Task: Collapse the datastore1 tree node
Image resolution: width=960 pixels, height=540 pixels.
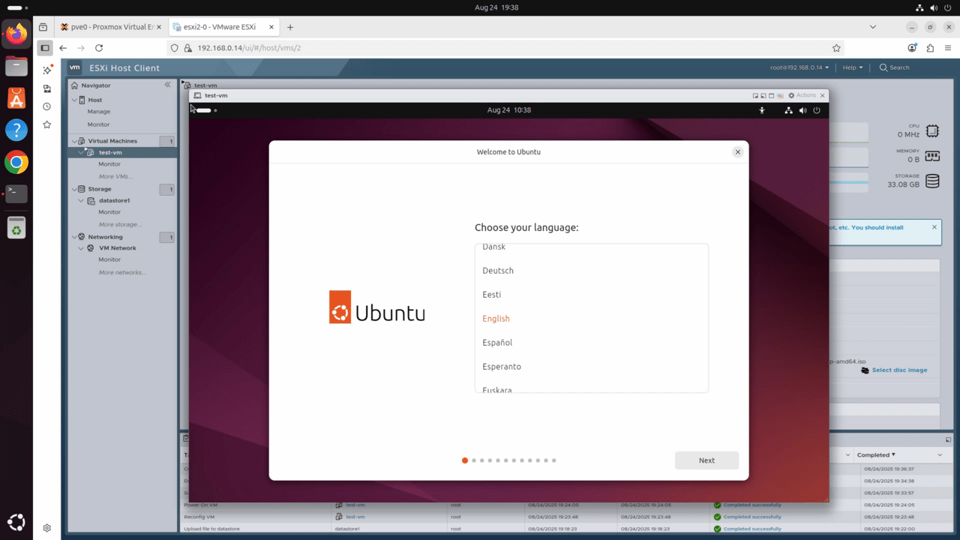Action: click(x=82, y=200)
